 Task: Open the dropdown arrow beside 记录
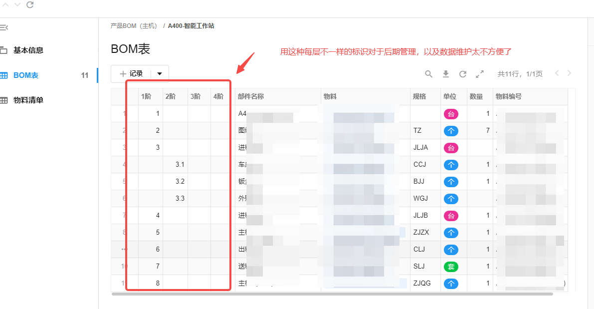(160, 74)
